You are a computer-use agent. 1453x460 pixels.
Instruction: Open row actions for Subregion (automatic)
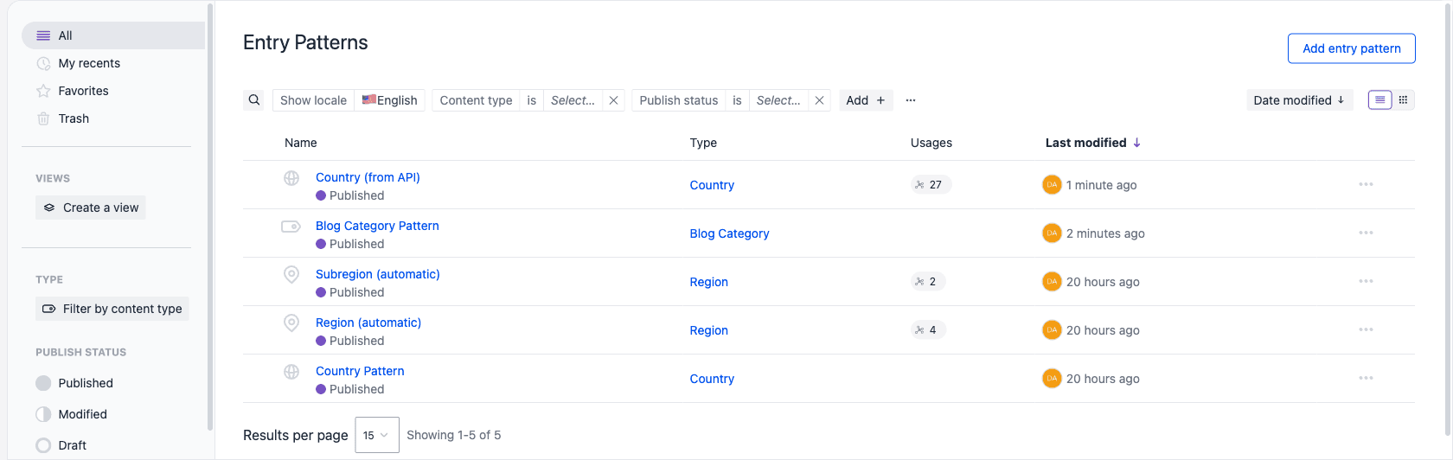1366,281
